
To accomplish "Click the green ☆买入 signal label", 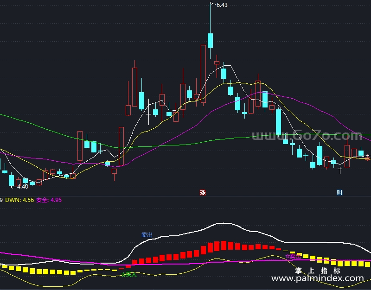I will tap(129, 275).
